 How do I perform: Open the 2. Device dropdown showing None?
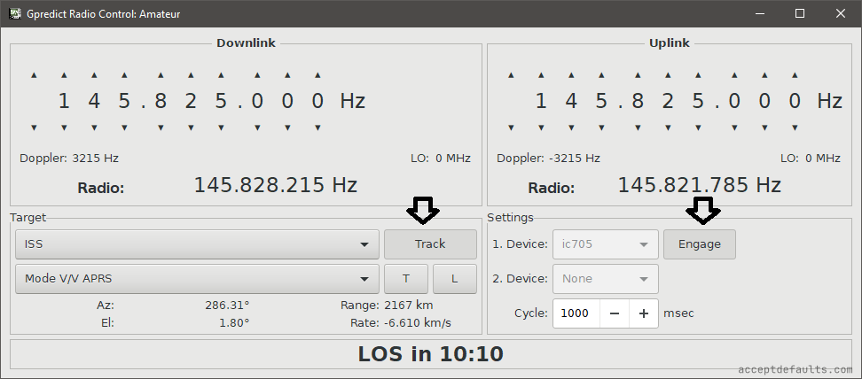[605, 278]
